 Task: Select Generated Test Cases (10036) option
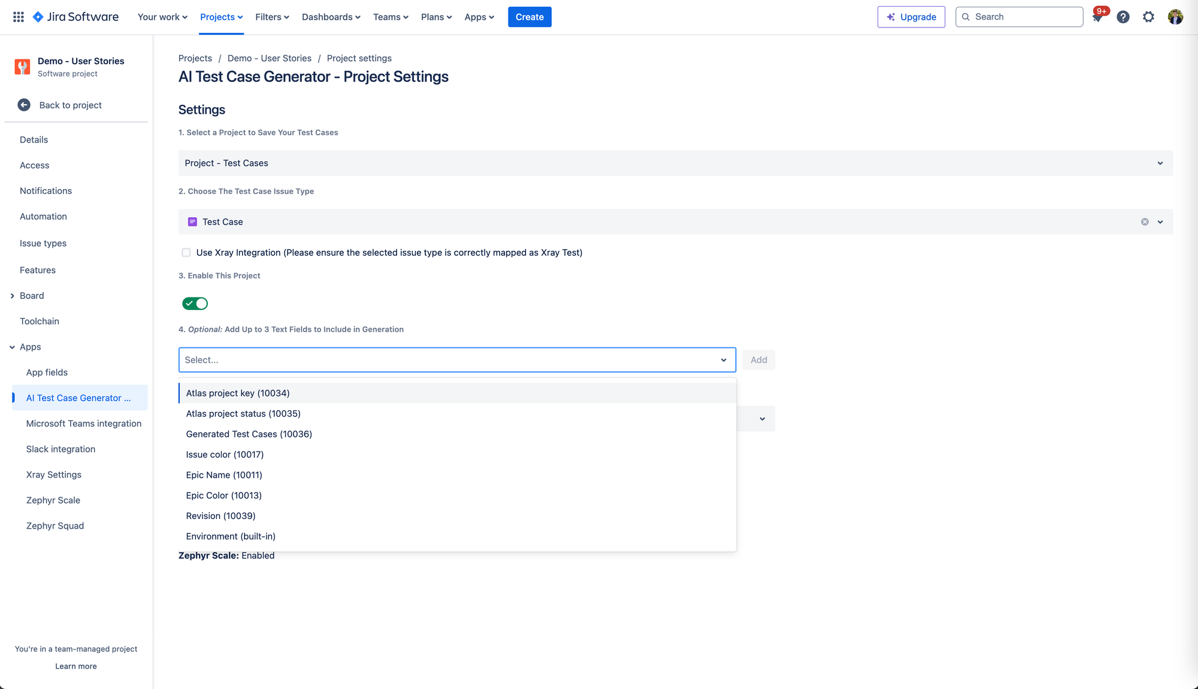point(249,434)
